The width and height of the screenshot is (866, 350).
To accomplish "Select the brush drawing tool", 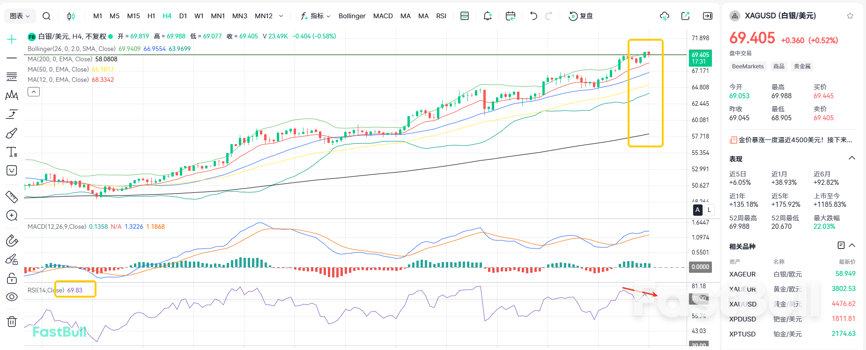I will (x=12, y=133).
